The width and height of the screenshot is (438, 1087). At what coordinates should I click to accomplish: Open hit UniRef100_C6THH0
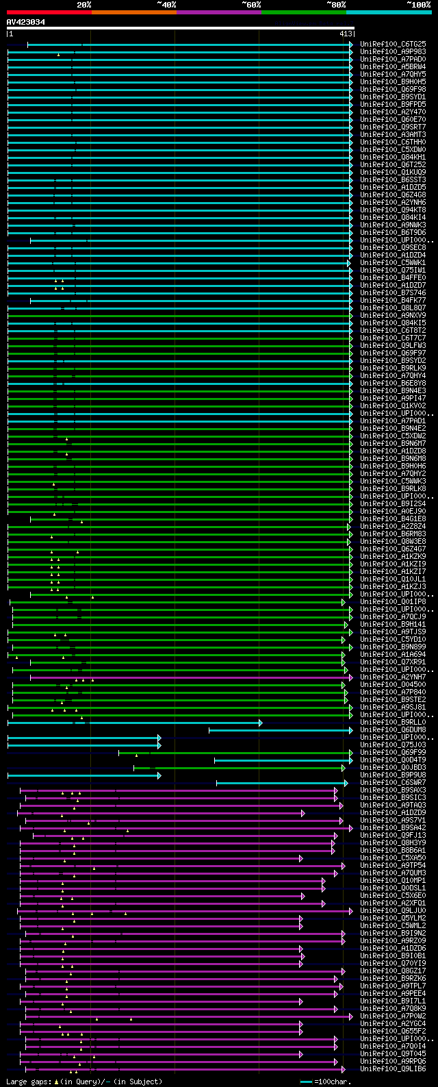393,142
